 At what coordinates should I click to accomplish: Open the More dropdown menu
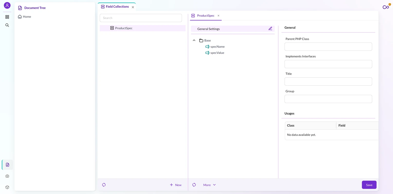209,185
